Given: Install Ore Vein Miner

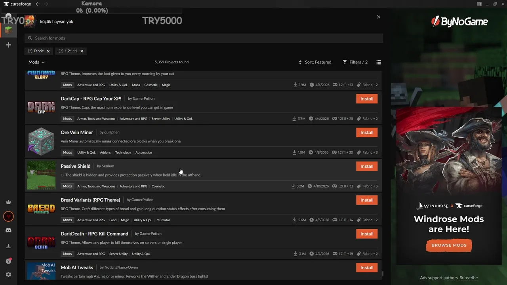Looking at the screenshot, I should [367, 133].
